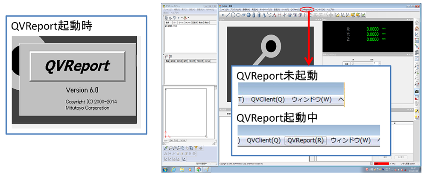Click ID column header in element list
The image size is (427, 177).
(175, 23)
